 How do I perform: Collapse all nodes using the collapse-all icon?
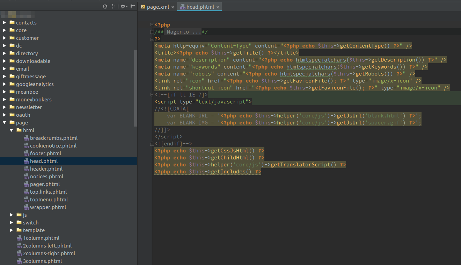pyautogui.click(x=112, y=6)
